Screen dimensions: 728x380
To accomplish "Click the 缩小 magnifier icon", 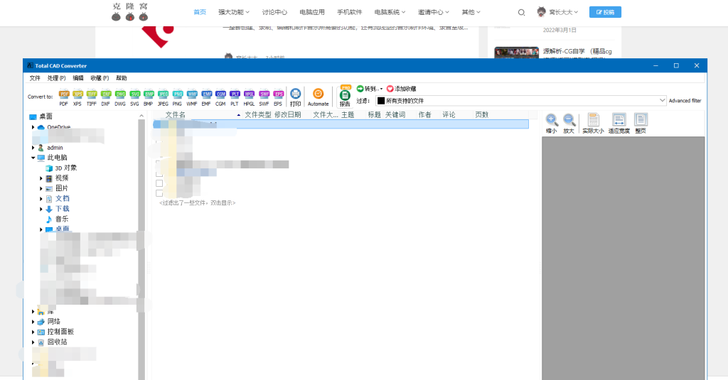I will 551,124.
